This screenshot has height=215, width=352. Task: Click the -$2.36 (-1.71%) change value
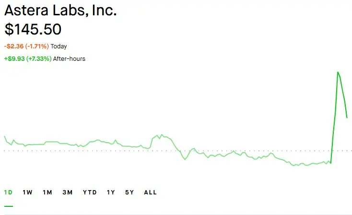[26, 46]
